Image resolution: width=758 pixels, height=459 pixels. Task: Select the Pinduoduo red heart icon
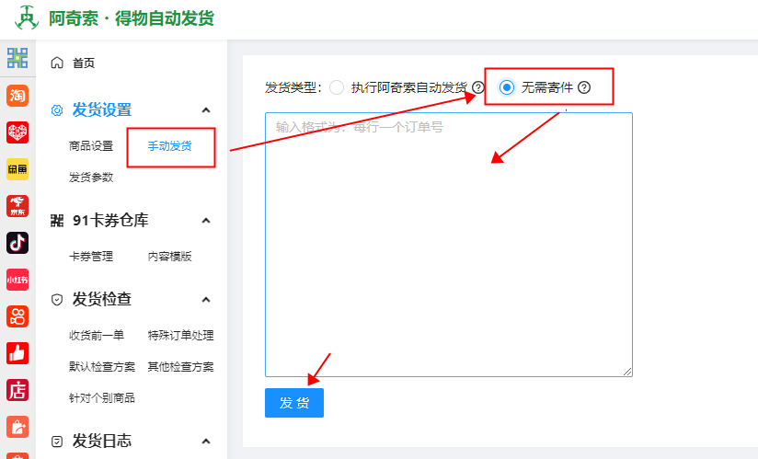pyautogui.click(x=17, y=132)
